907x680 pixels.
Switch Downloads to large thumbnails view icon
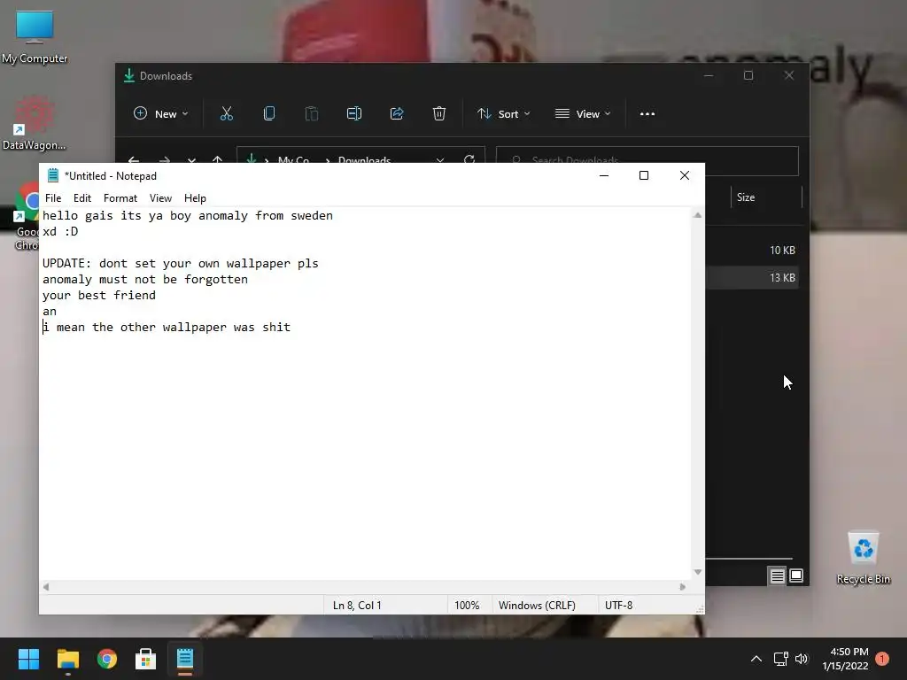[796, 576]
